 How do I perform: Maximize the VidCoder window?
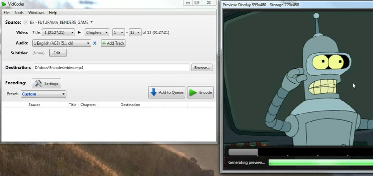197,3
